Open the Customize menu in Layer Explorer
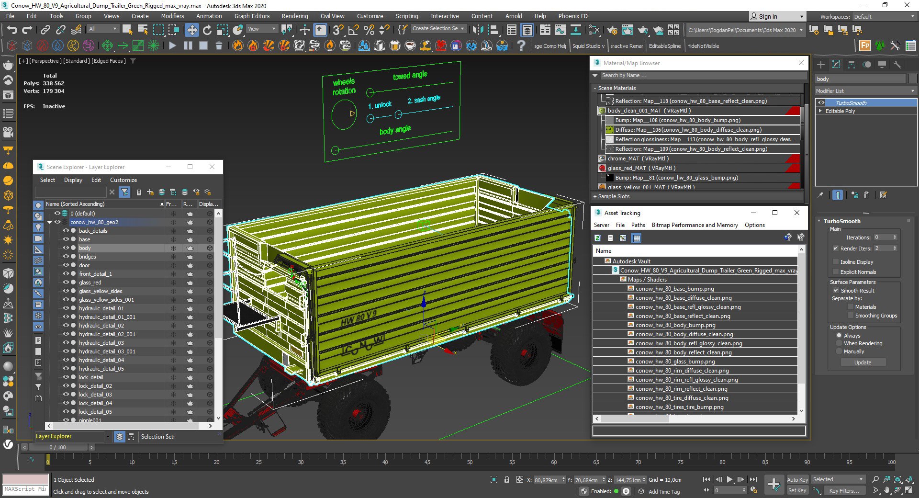The width and height of the screenshot is (919, 498). tap(123, 180)
